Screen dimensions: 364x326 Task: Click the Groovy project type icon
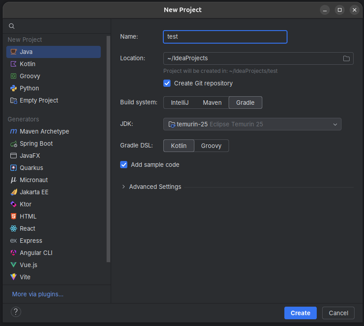point(13,76)
